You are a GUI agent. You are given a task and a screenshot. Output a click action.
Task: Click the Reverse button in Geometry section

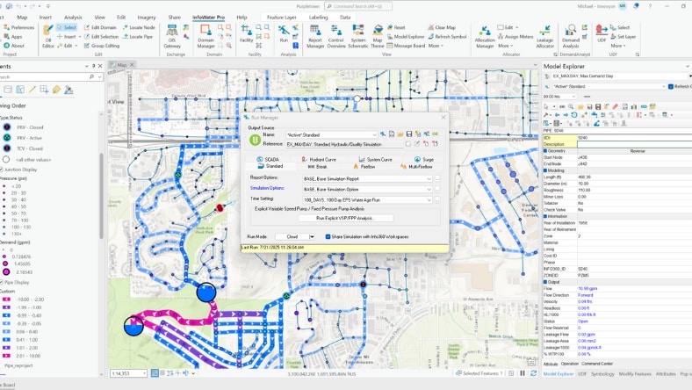pos(637,150)
